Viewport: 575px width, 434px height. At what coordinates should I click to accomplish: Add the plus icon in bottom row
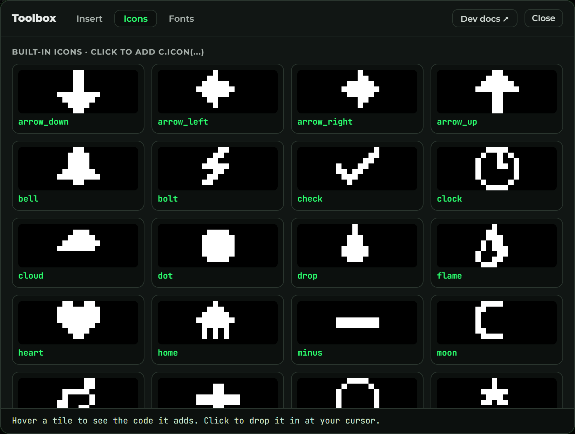(x=218, y=390)
